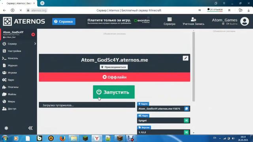The height and width of the screenshot is (142, 253).
Task: Open Учетная Запись account page
Action: pyautogui.click(x=193, y=21)
